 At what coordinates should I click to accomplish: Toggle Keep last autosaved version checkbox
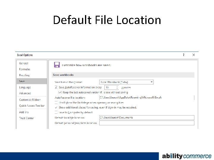(60, 92)
